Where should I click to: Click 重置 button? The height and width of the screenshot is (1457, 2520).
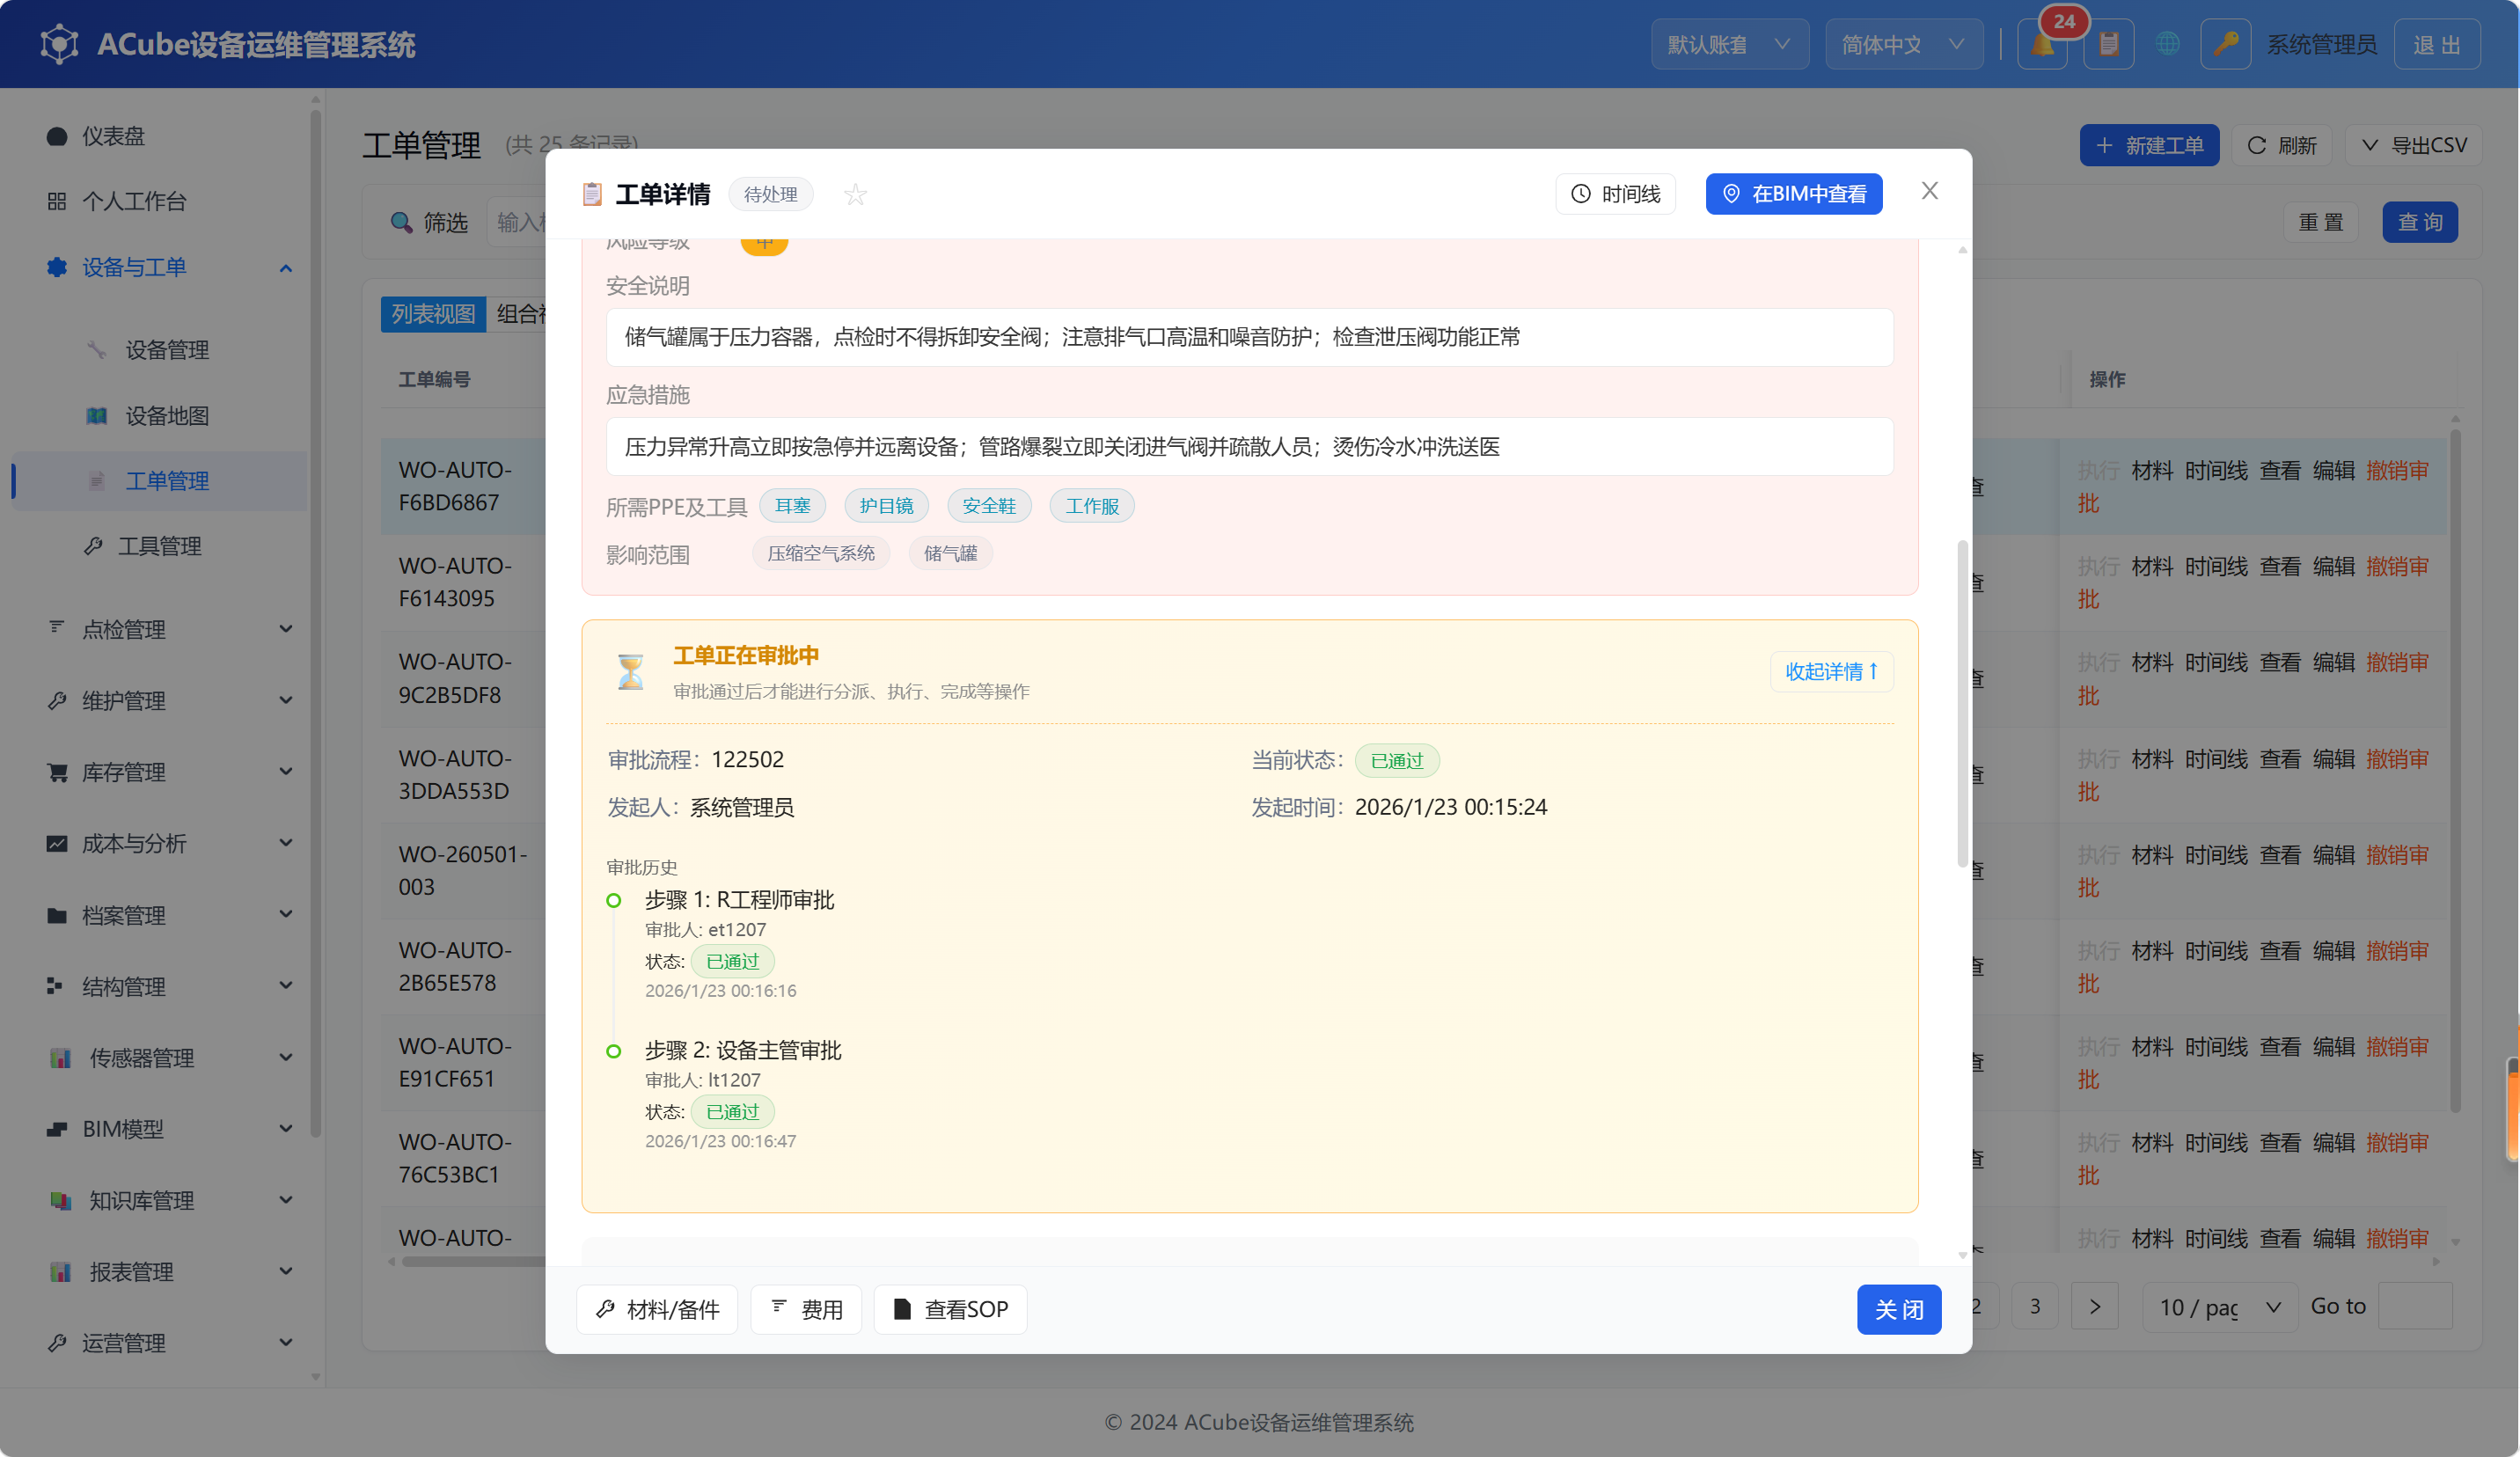(2320, 222)
